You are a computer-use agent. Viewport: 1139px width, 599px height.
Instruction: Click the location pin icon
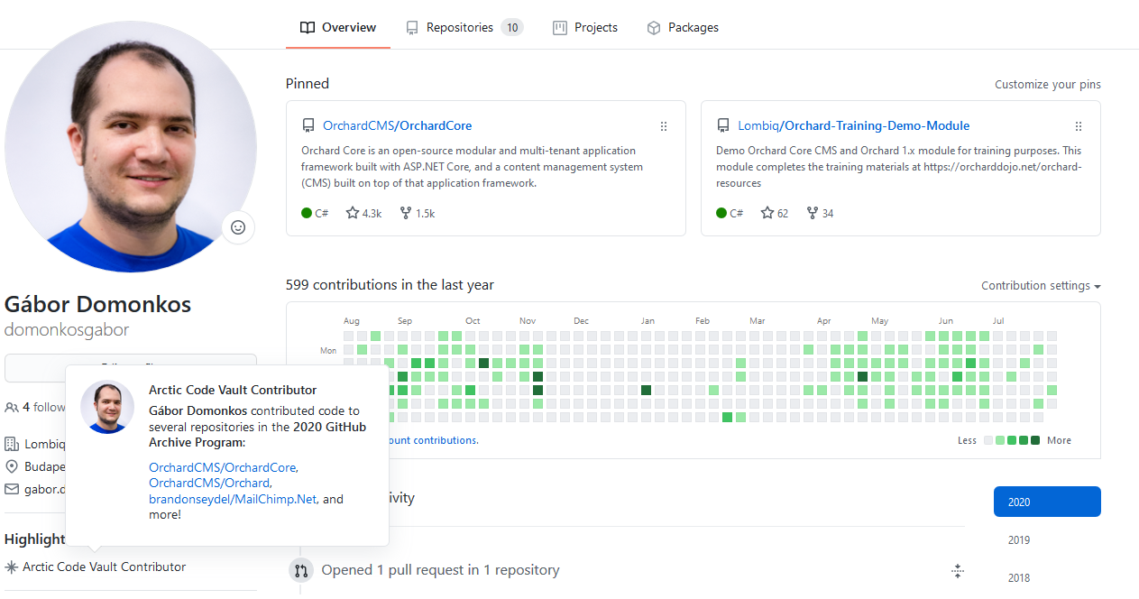[12, 466]
